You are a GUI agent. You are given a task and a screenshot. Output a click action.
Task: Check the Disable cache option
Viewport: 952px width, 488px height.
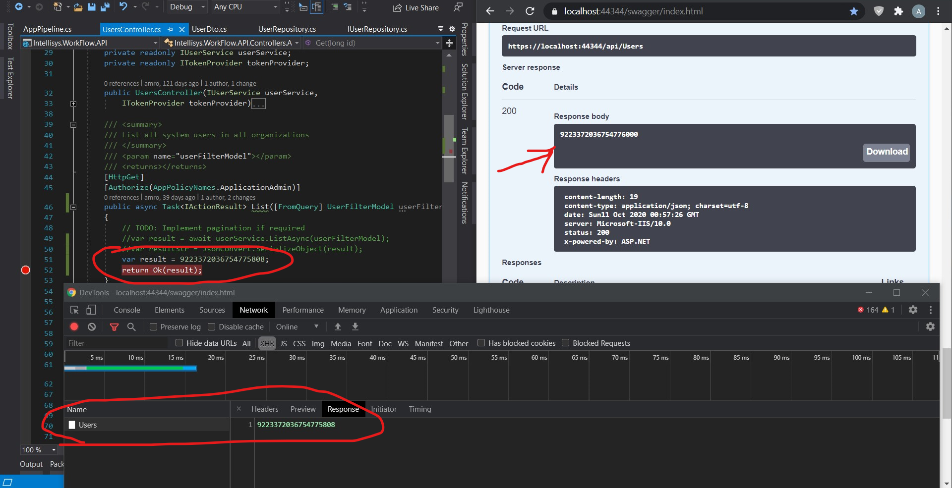(x=212, y=327)
